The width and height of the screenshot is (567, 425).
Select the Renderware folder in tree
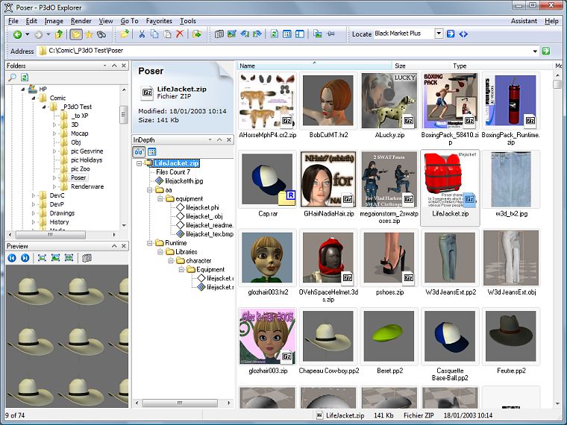(87, 186)
